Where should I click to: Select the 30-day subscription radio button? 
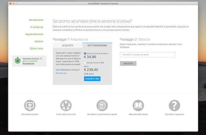click(x=85, y=53)
